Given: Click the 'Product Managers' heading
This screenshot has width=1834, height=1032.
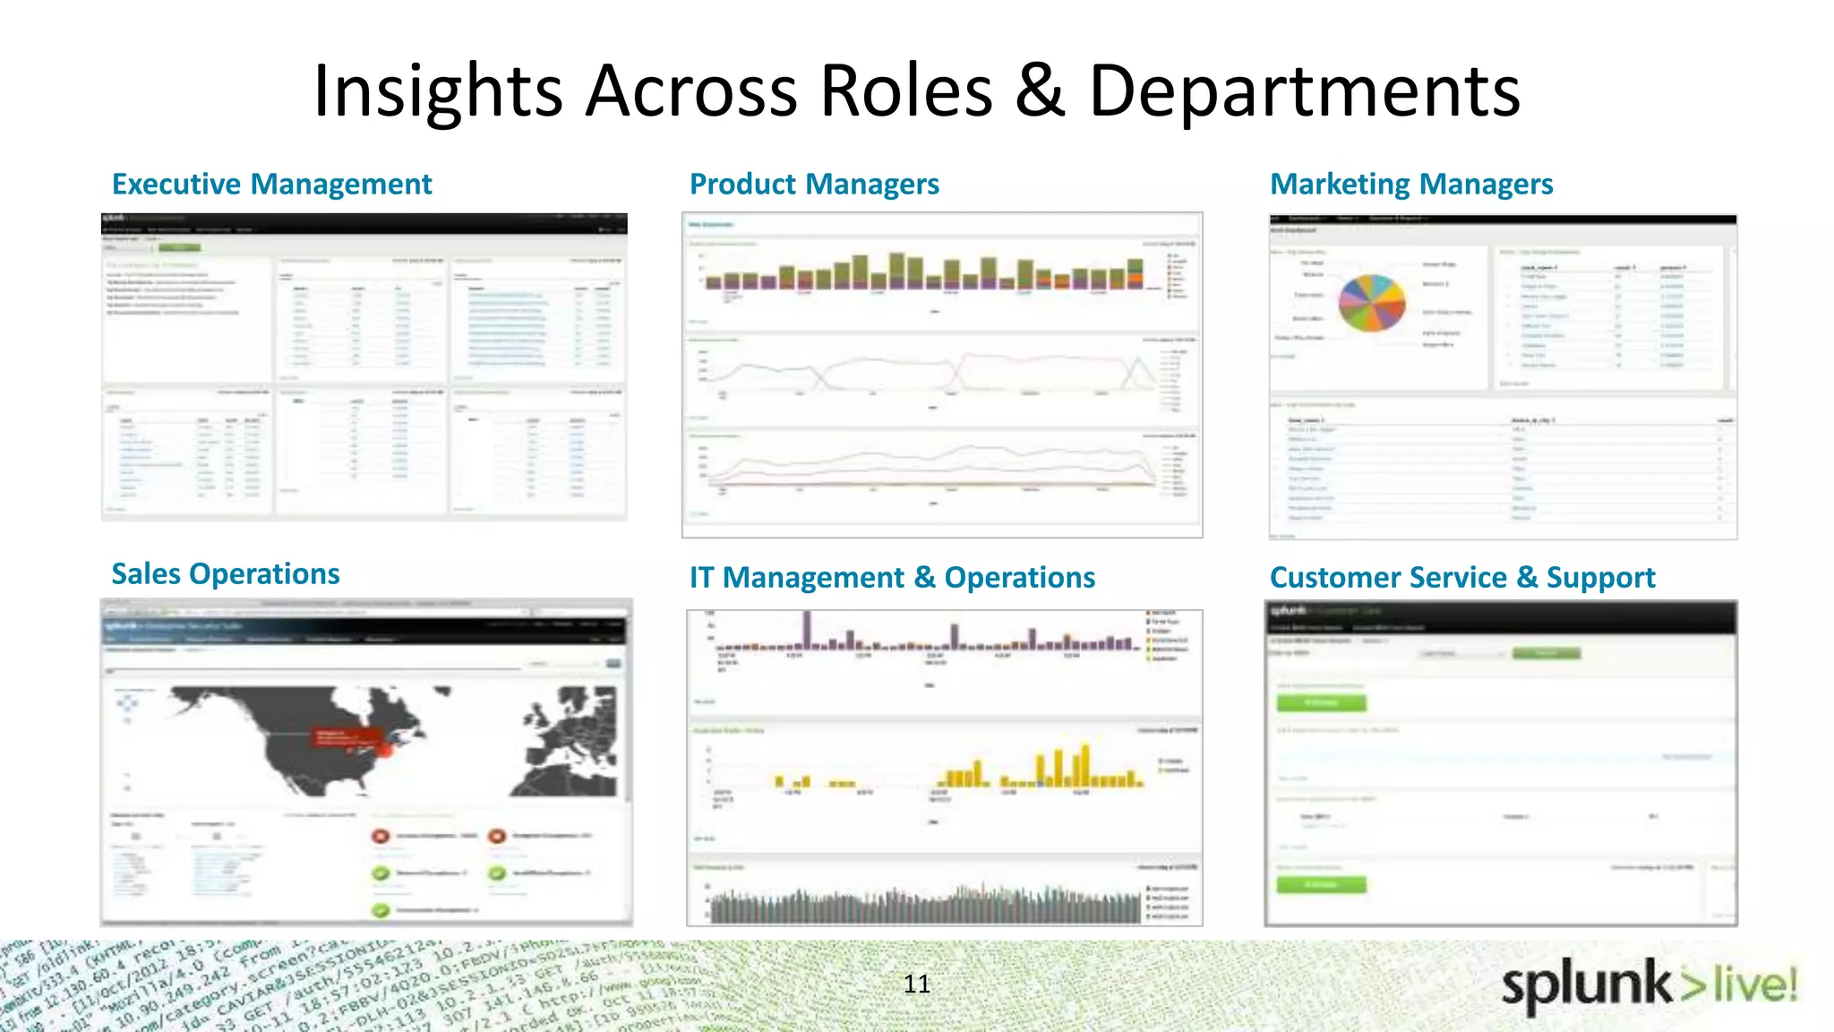Looking at the screenshot, I should pos(814,184).
